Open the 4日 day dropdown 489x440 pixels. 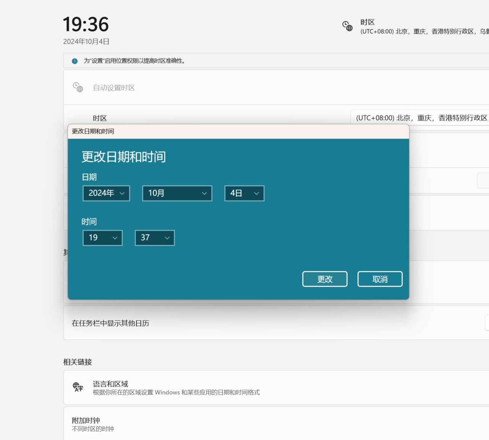click(x=244, y=193)
